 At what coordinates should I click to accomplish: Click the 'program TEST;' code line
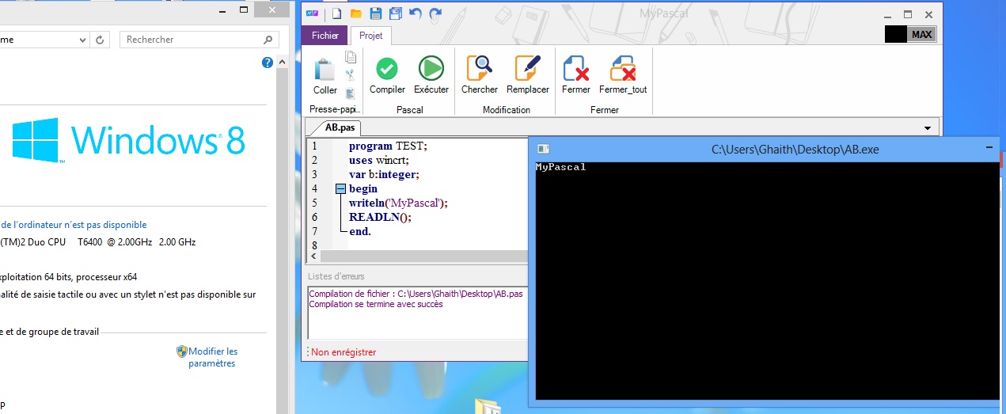388,146
